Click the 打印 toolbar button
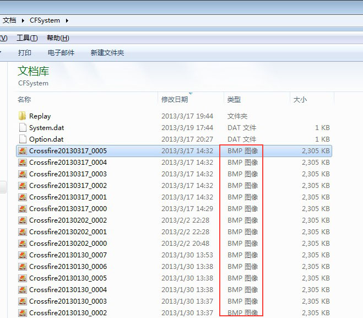363x318 pixels. [25, 53]
